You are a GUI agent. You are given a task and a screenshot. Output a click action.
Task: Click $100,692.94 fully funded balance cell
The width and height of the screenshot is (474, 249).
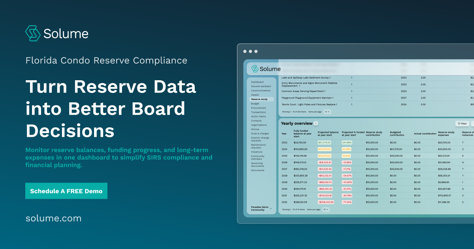point(300,149)
